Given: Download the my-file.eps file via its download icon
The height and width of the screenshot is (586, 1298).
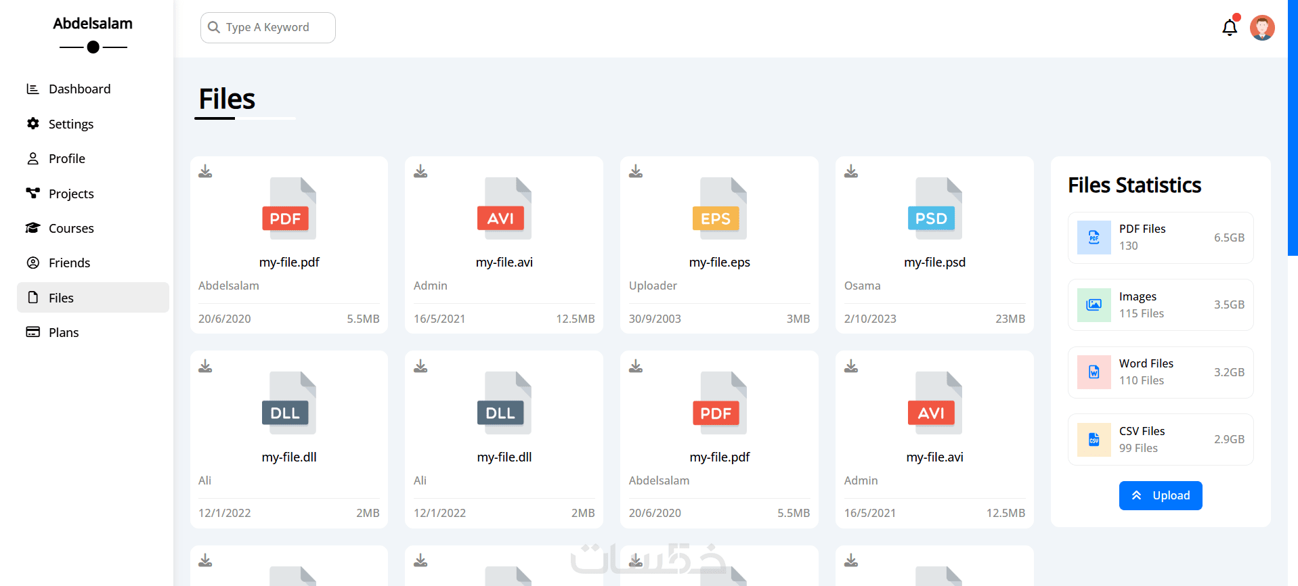Looking at the screenshot, I should [636, 171].
